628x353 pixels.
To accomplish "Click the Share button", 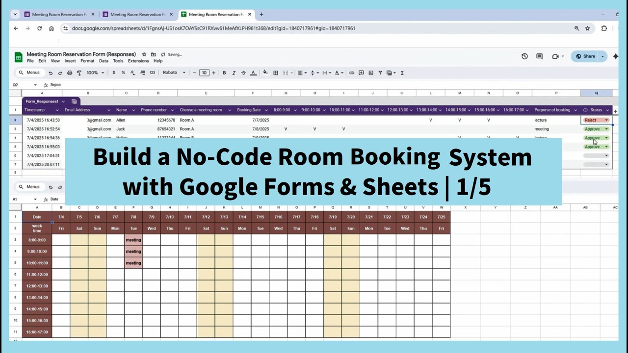I will (x=585, y=56).
